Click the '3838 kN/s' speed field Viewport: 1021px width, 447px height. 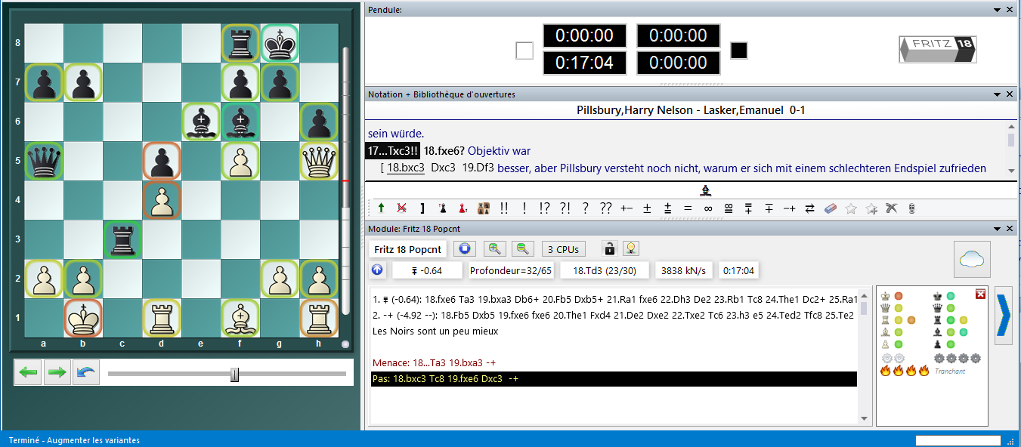click(683, 270)
